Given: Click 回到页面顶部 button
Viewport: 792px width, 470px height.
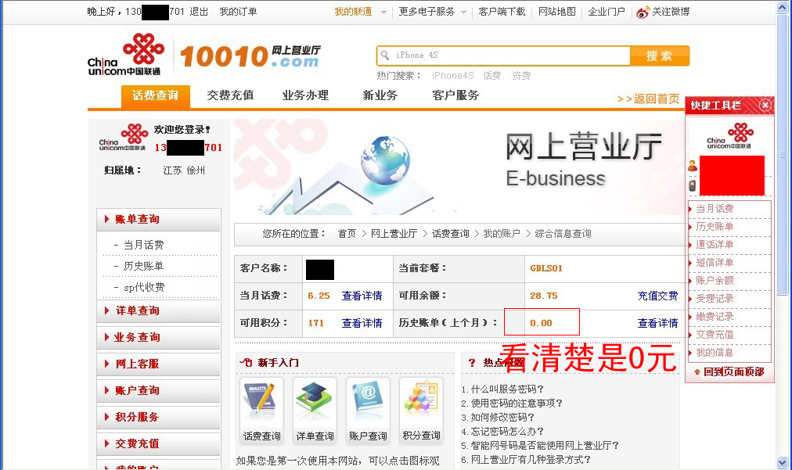Looking at the screenshot, I should [729, 372].
